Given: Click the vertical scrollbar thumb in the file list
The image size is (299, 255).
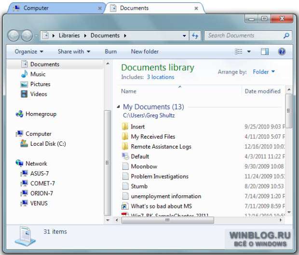Looking at the screenshot, I should coord(289,111).
